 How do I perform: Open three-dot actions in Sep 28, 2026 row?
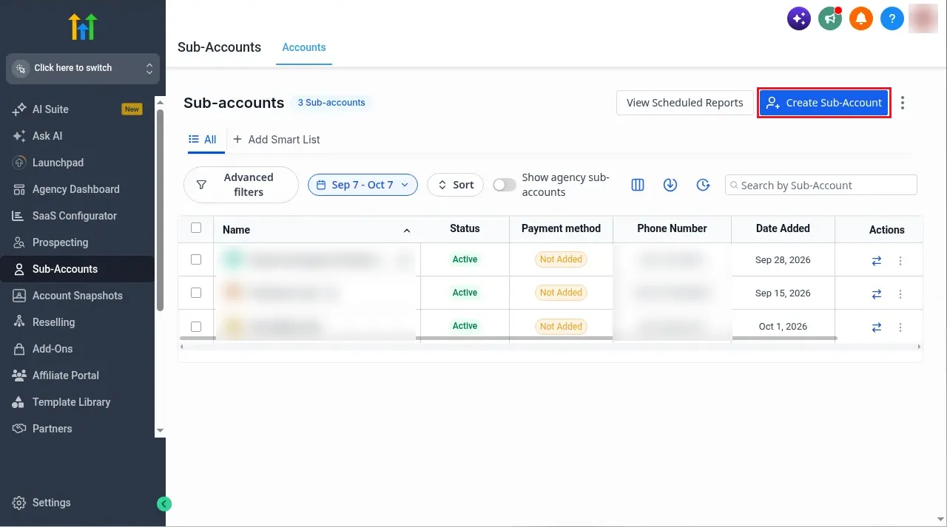pyautogui.click(x=900, y=260)
